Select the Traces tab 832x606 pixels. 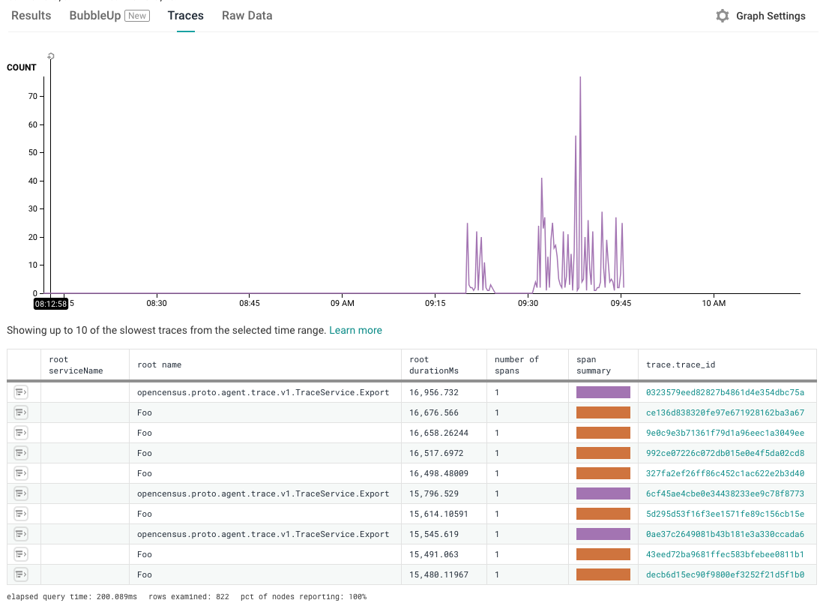point(186,16)
